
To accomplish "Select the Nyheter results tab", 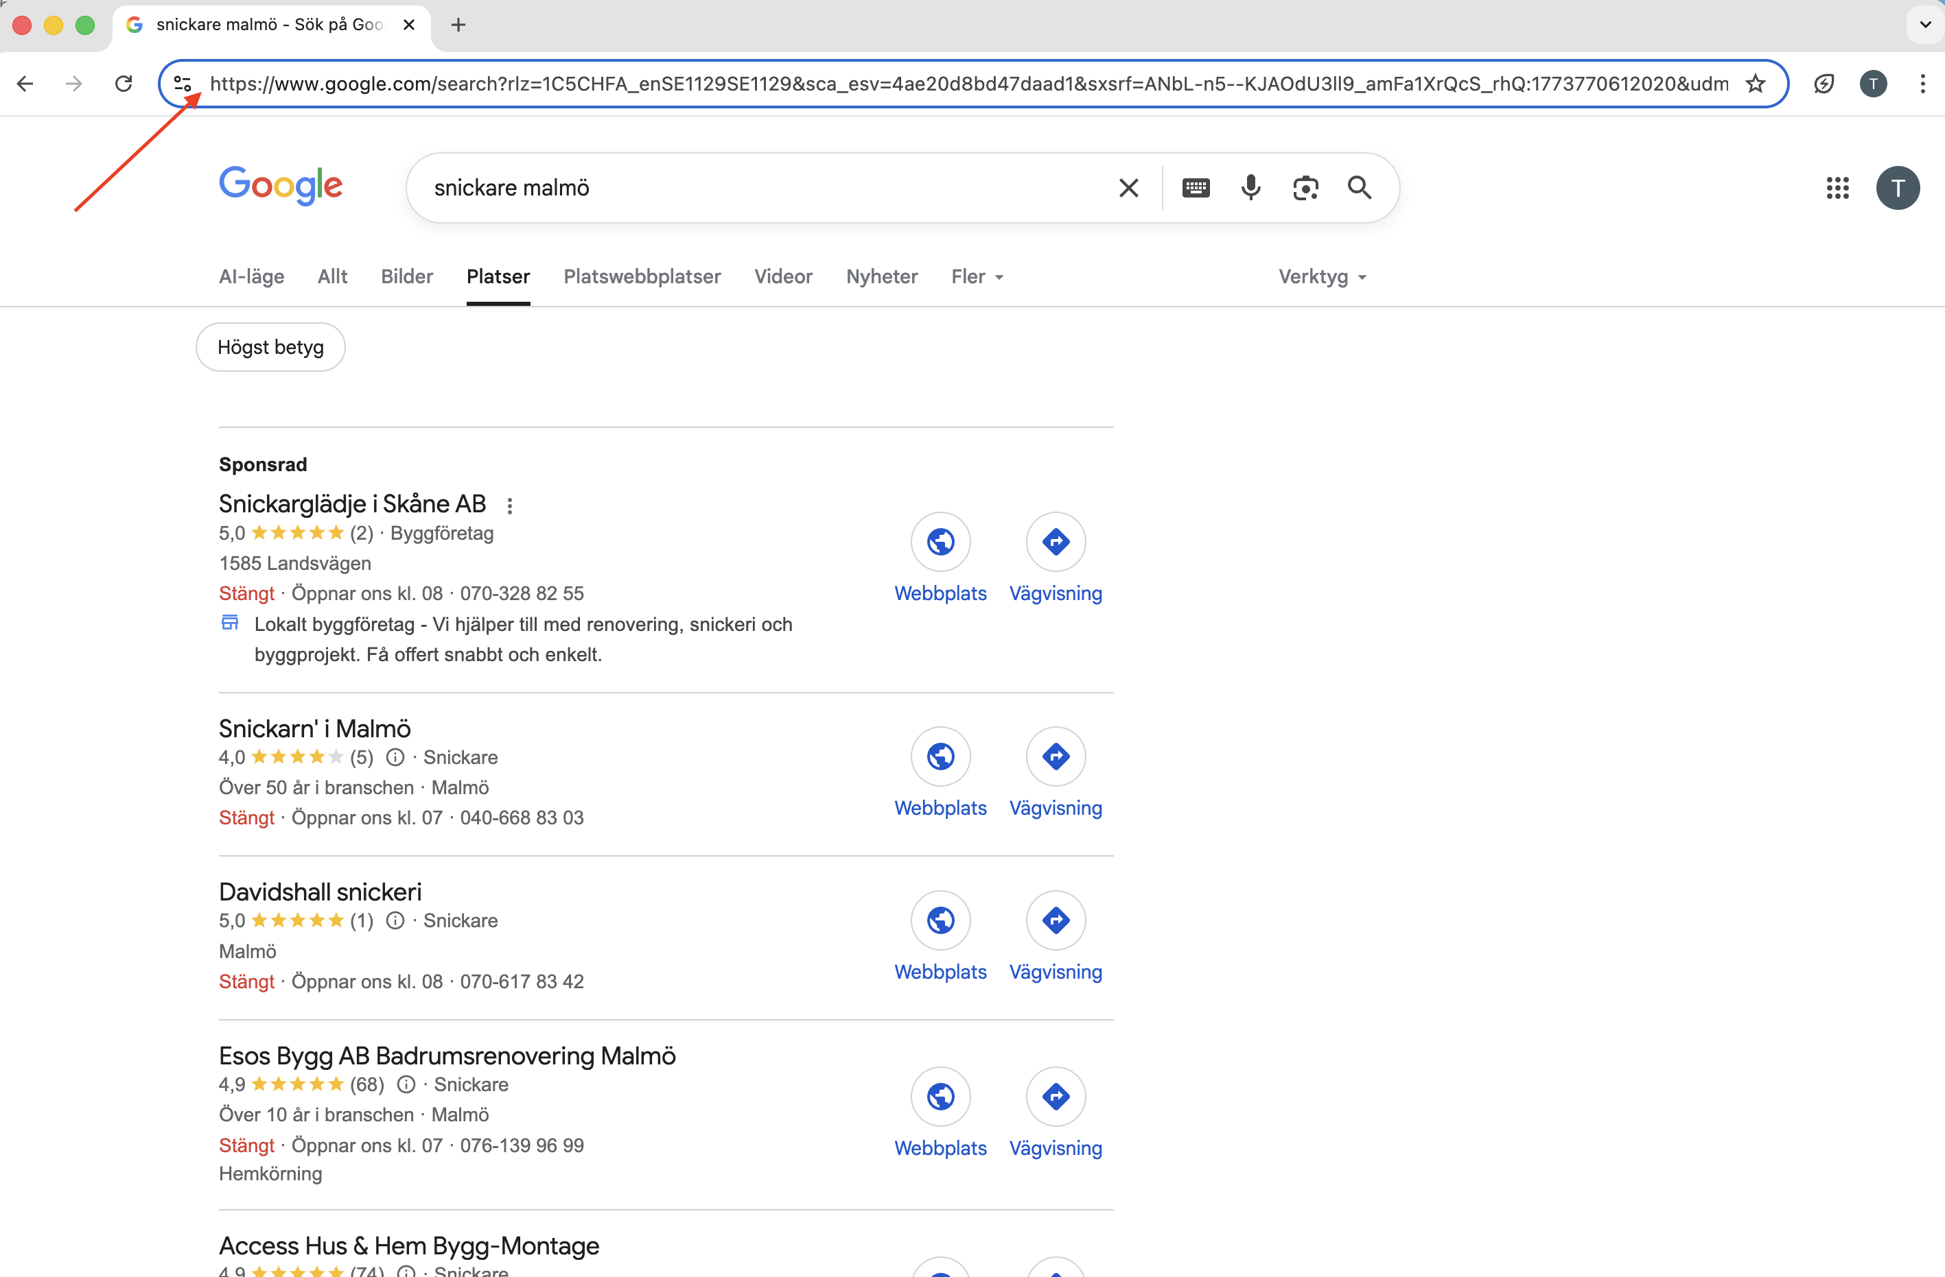I will pyautogui.click(x=882, y=277).
